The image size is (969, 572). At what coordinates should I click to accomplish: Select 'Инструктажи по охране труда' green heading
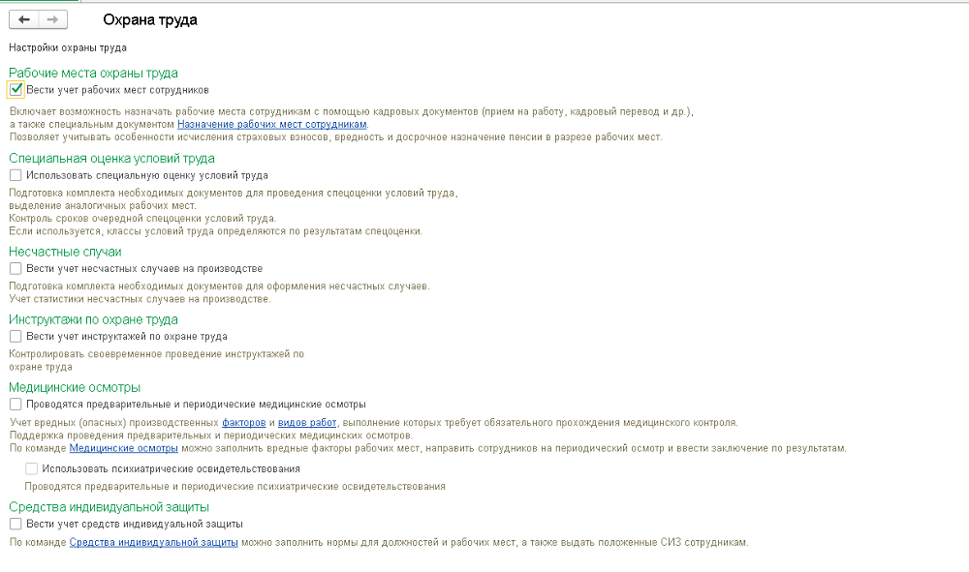(x=93, y=319)
